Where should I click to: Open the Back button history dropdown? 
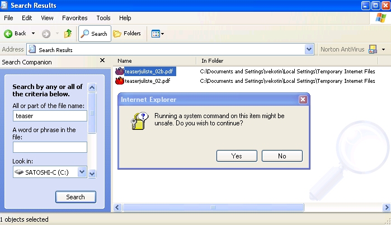pyautogui.click(x=33, y=34)
